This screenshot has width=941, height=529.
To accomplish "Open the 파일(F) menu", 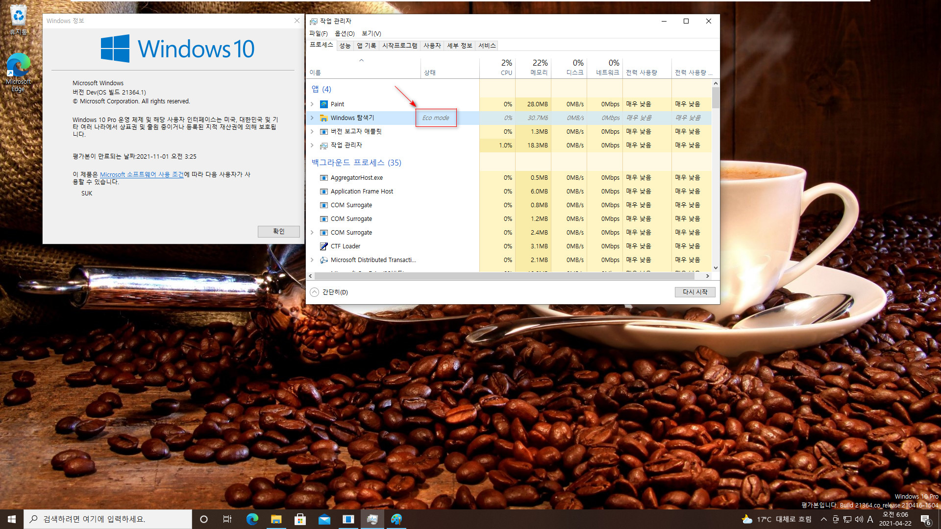I will click(x=319, y=33).
